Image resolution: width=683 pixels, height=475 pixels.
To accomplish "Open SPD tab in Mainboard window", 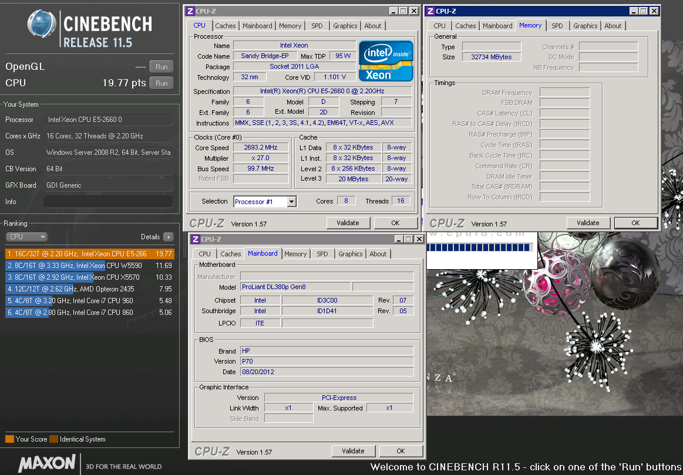I will click(322, 253).
